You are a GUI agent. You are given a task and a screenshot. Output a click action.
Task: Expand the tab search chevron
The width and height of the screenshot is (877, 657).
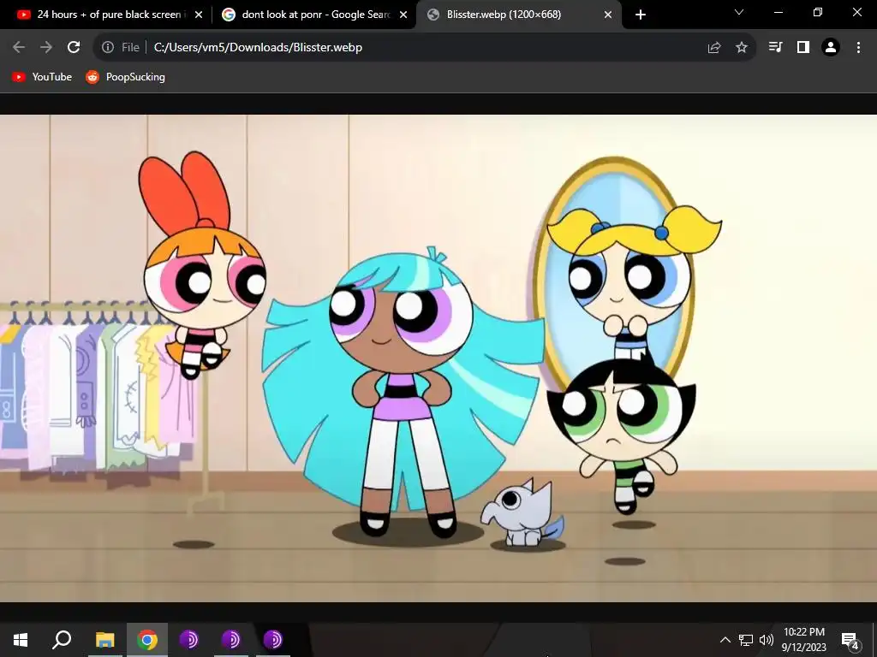click(x=739, y=12)
